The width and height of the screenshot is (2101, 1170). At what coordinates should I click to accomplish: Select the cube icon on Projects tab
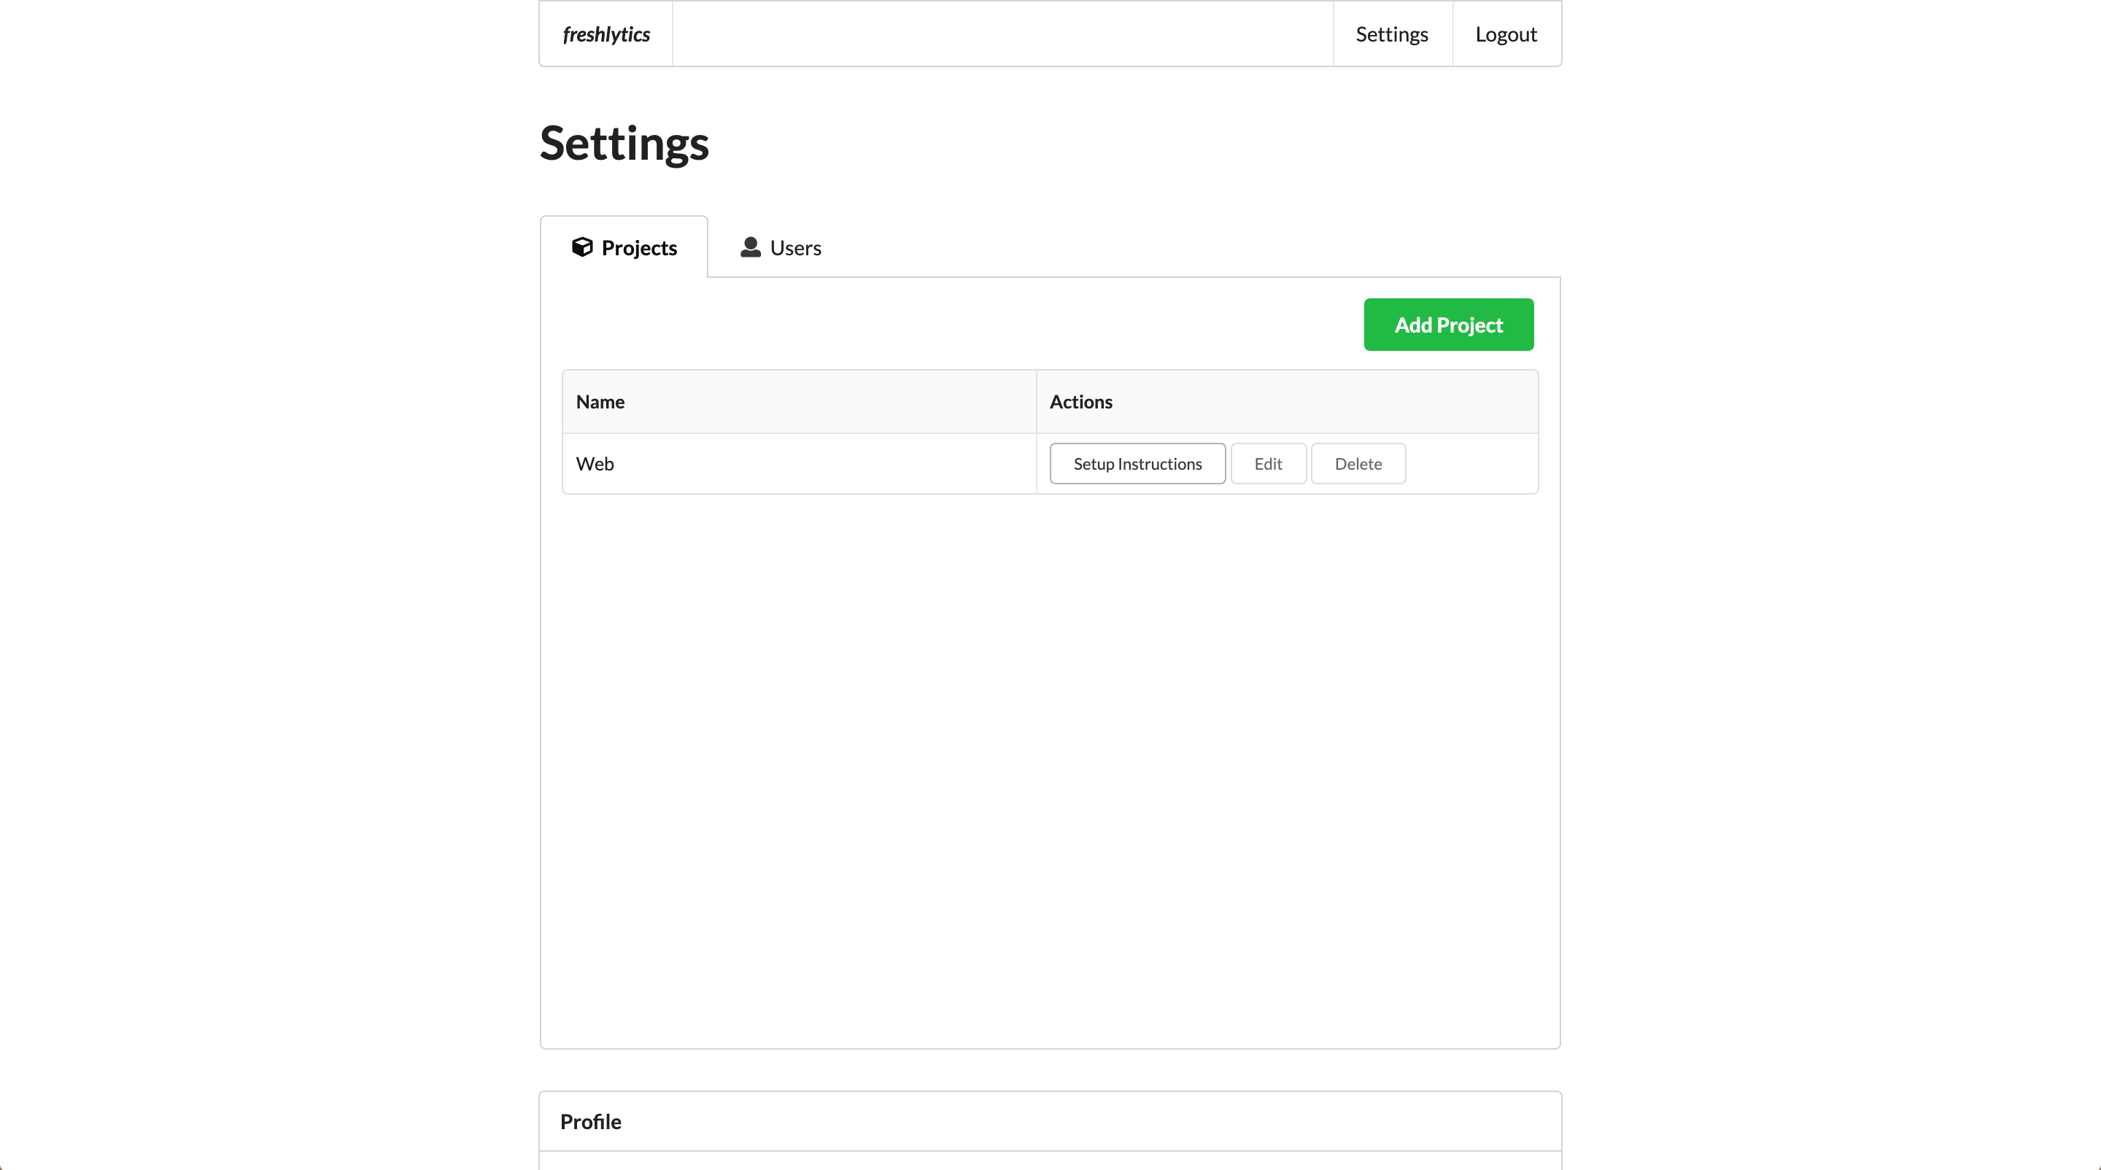[581, 247]
